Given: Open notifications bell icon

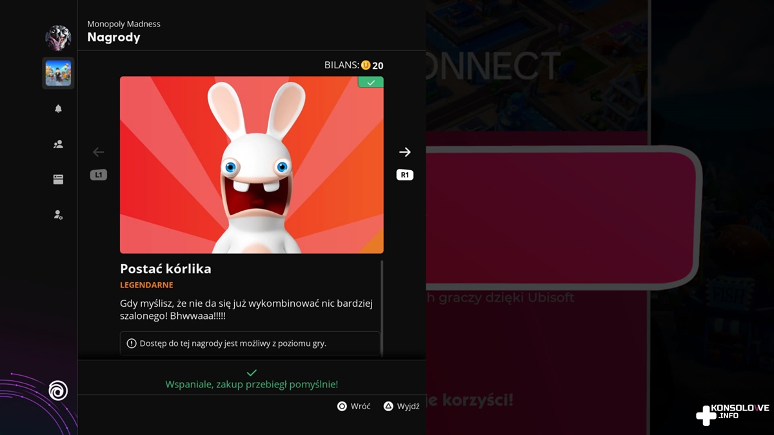Looking at the screenshot, I should (58, 109).
